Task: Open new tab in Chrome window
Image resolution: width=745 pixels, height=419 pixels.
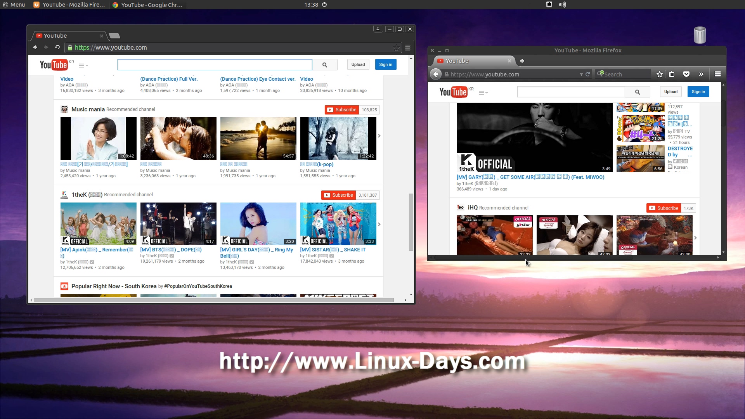Action: coord(114,36)
